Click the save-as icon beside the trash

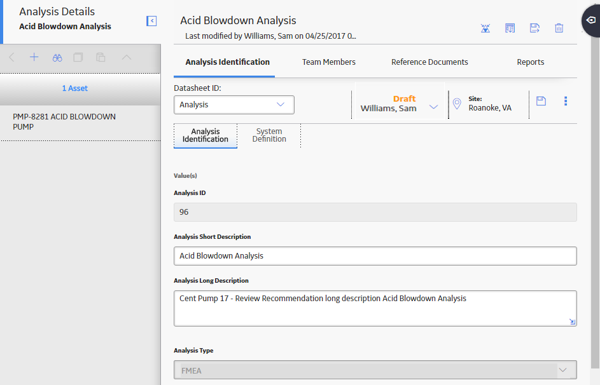pyautogui.click(x=534, y=28)
